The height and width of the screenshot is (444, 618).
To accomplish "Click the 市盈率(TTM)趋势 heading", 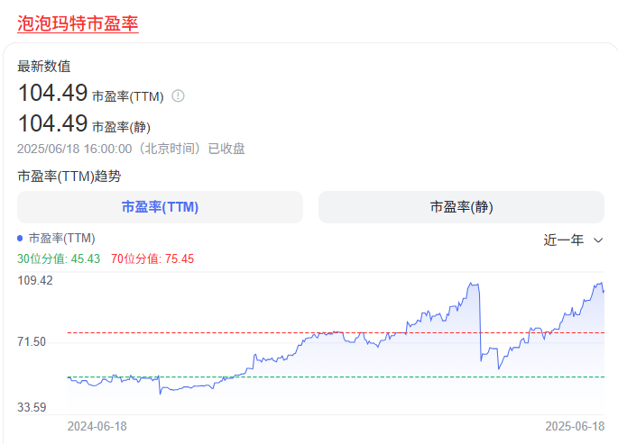I will (69, 177).
